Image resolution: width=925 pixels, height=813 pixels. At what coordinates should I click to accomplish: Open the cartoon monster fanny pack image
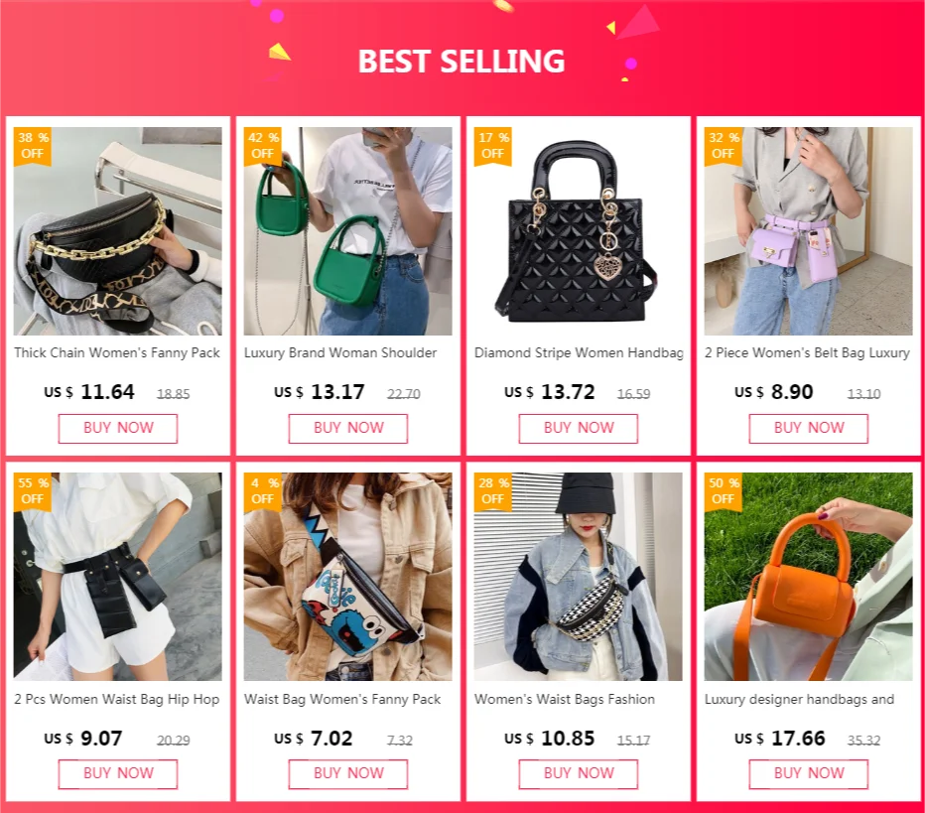pyautogui.click(x=348, y=577)
